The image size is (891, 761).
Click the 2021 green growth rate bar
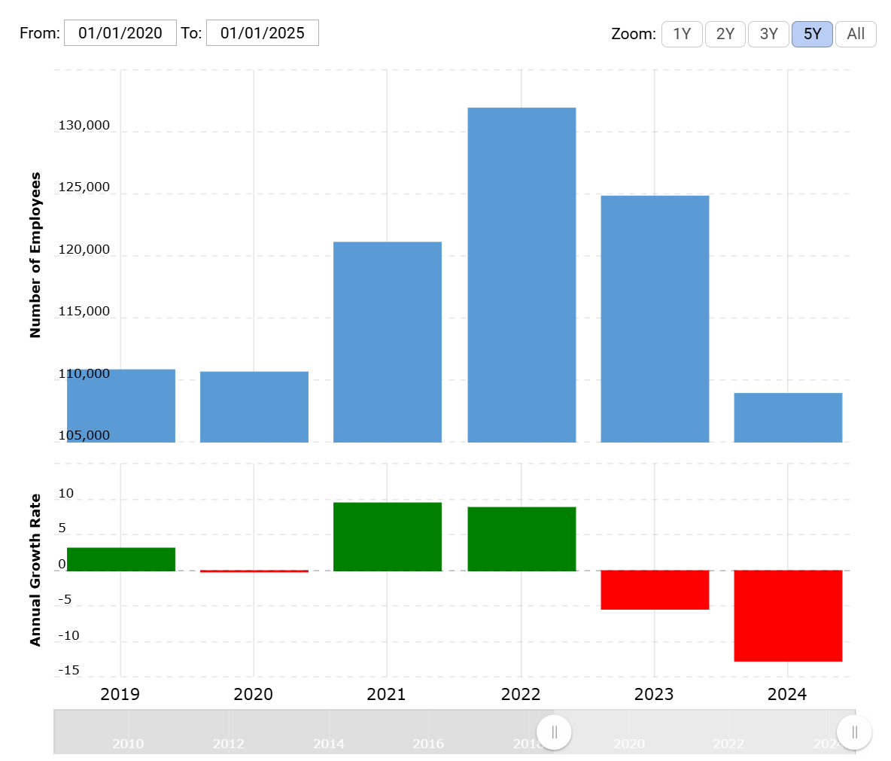pyautogui.click(x=388, y=536)
